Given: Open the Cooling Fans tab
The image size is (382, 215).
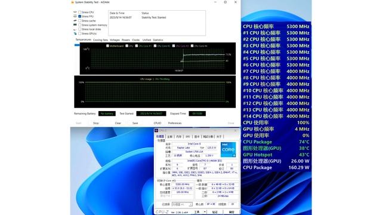Looking at the screenshot, I should (100, 40).
